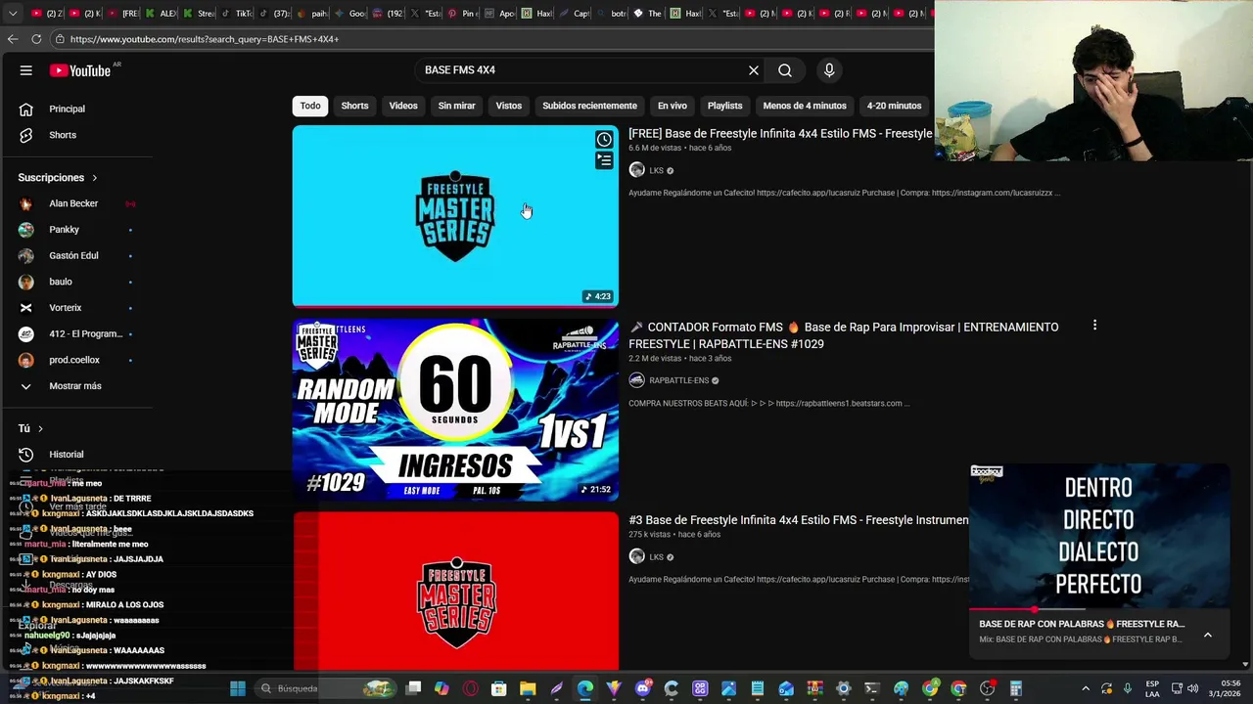Viewport: 1253px width, 704px height.
Task: Open the blue Freestyle Master Series thumbnail
Action: click(455, 216)
